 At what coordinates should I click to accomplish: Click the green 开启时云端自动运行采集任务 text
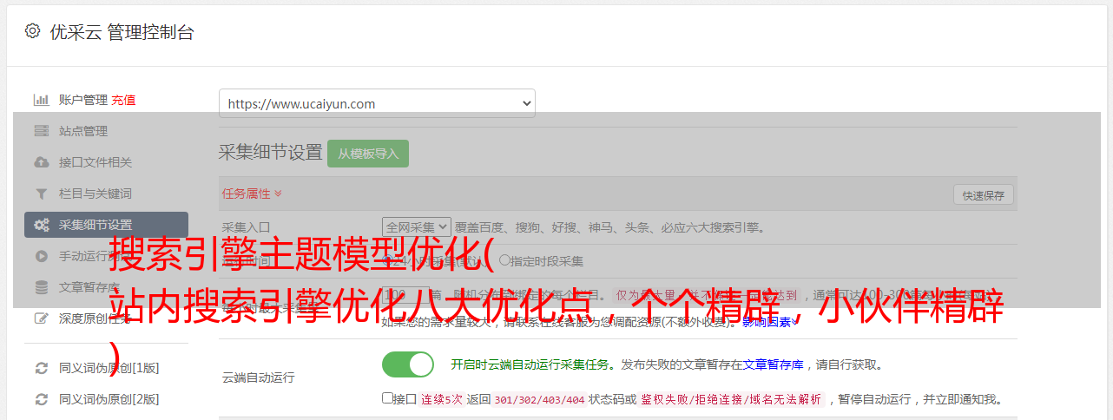tap(529, 364)
